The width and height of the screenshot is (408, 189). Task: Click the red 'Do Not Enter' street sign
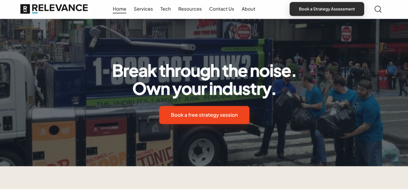[x=346, y=34]
